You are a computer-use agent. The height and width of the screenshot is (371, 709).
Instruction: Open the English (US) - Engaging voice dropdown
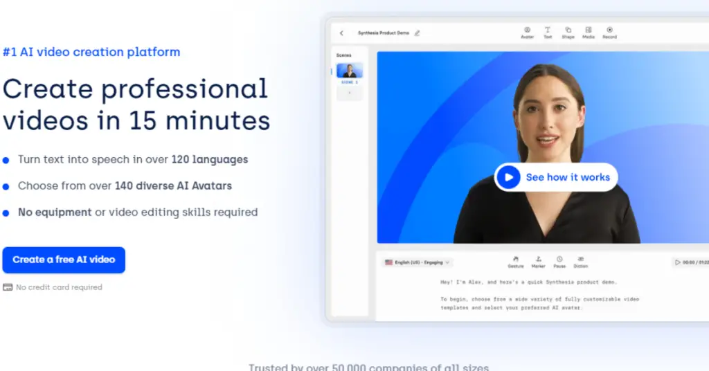[x=418, y=262]
